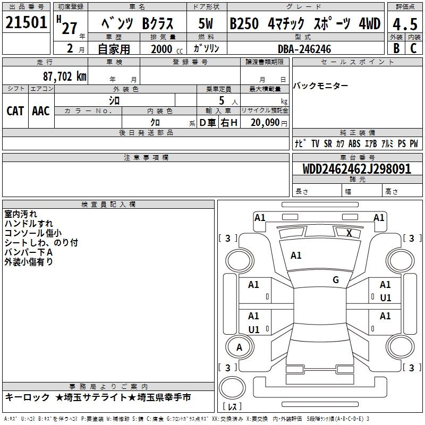Click the circled A near the rear wheel
The image size is (425, 425).
click(x=239, y=347)
